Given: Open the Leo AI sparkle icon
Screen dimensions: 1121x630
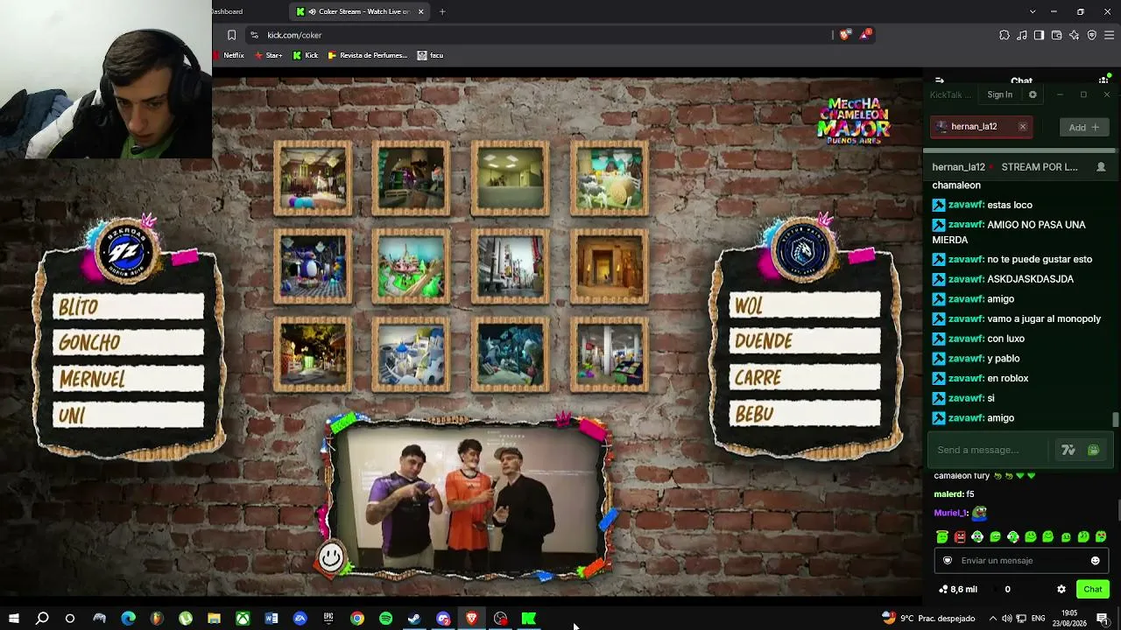Looking at the screenshot, I should [1074, 35].
